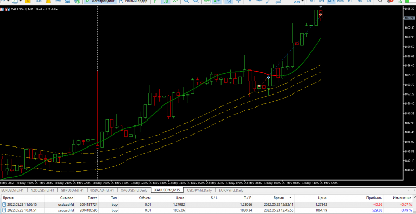Click the 1862.40 price scale label
Screen dimensions: 416x214
[410, 28]
